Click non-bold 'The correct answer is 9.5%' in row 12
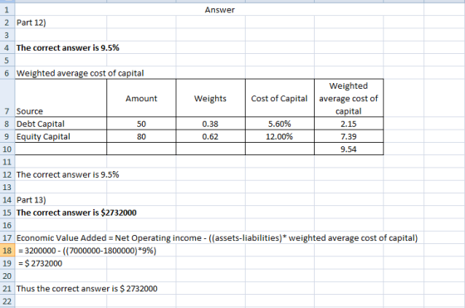The width and height of the screenshot is (465, 308). click(67, 174)
